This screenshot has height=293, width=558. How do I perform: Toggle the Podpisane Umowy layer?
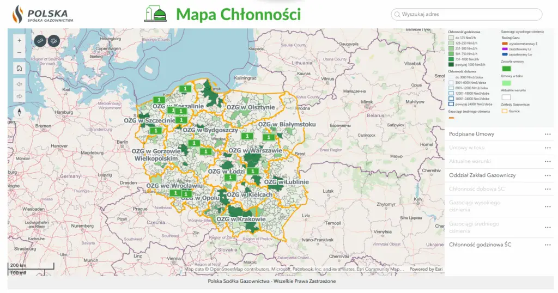(x=472, y=134)
